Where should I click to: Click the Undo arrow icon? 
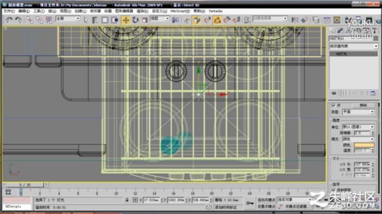pyautogui.click(x=9, y=20)
